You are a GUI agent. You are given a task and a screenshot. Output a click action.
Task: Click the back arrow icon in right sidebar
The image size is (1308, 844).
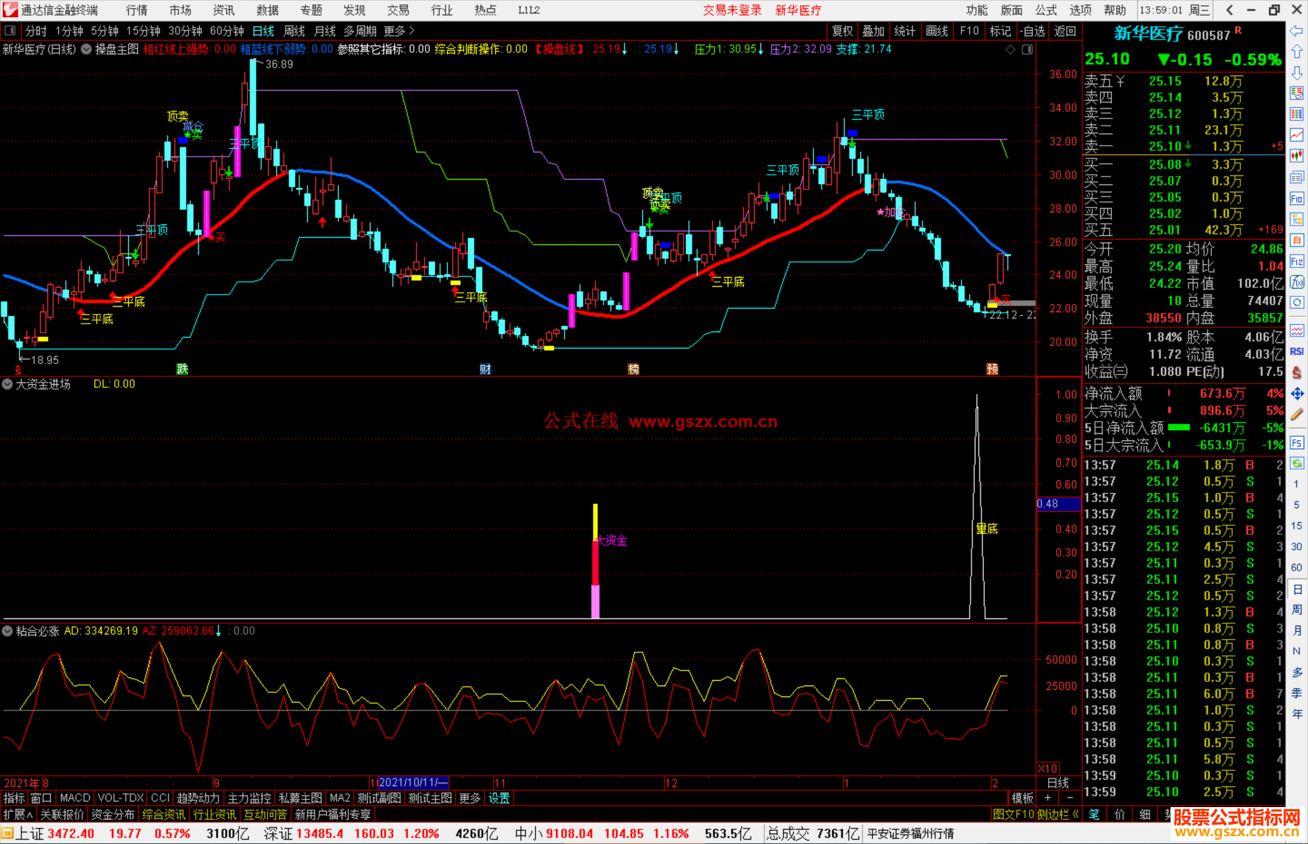(x=1296, y=31)
